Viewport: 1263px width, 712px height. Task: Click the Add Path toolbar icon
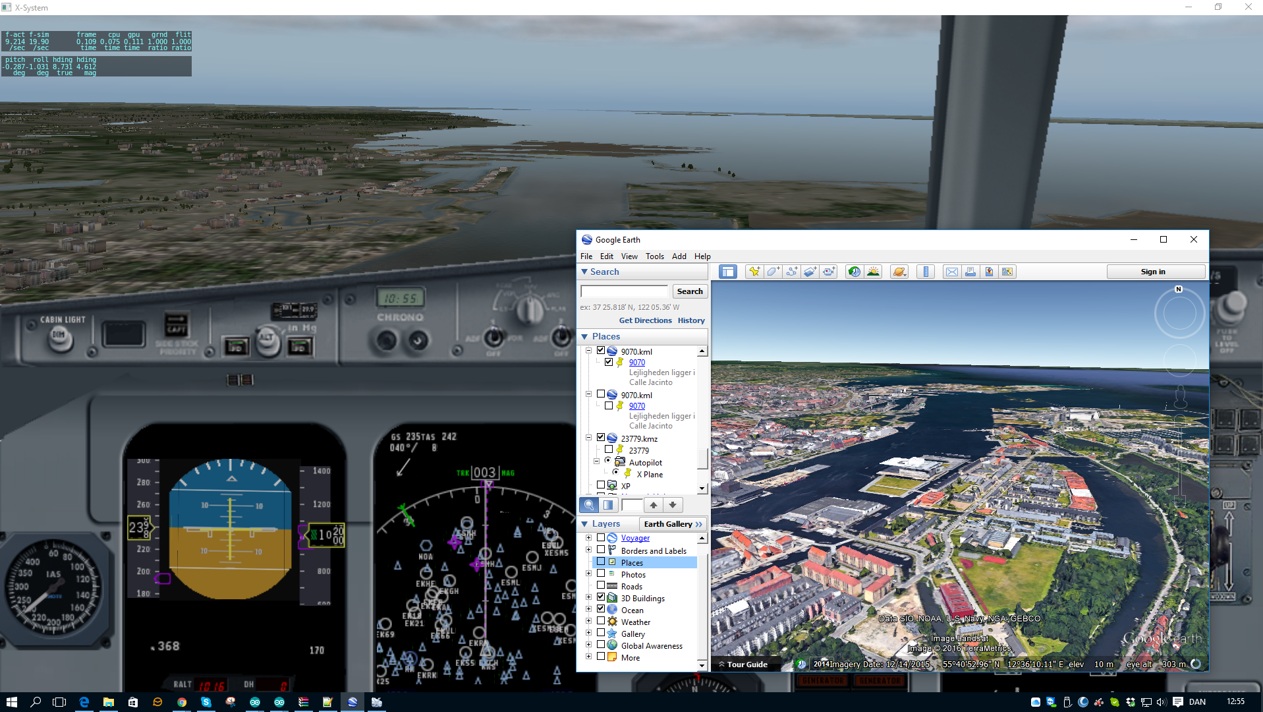[791, 272]
